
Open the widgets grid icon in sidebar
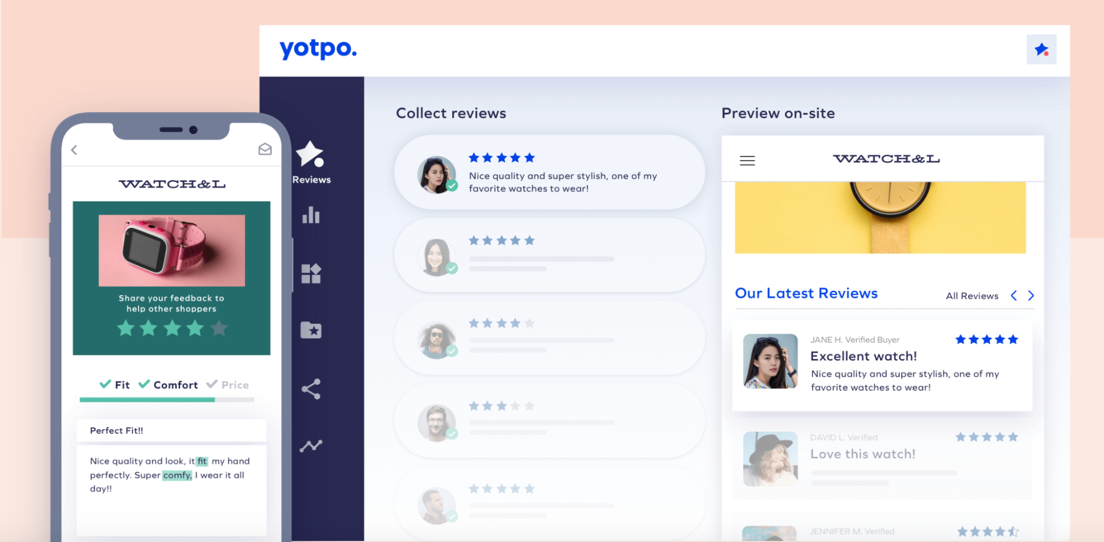point(311,273)
